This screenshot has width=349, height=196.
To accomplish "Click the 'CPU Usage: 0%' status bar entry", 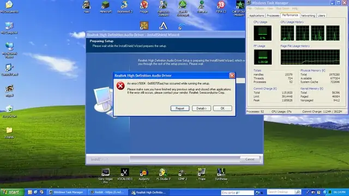I will [x=281, y=111].
